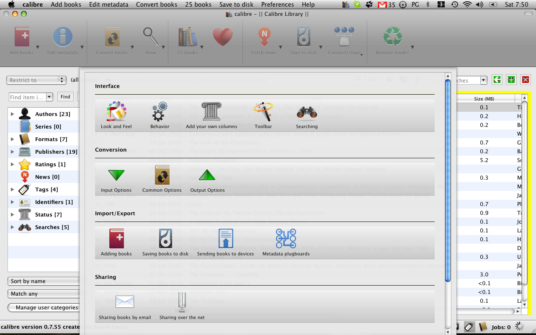Open the Help menu

click(x=308, y=5)
